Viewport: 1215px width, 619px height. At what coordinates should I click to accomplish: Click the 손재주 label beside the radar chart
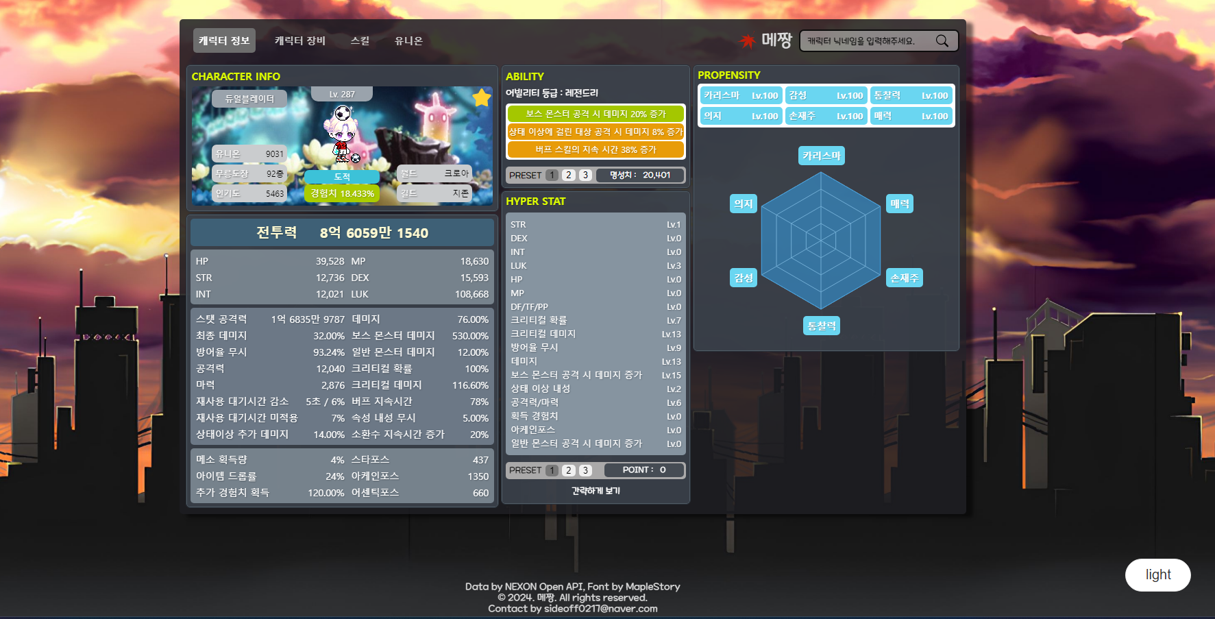click(x=905, y=278)
